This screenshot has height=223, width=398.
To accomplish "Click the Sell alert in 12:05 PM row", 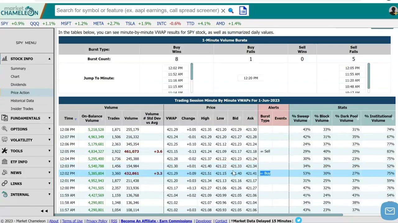I will point(265,151).
